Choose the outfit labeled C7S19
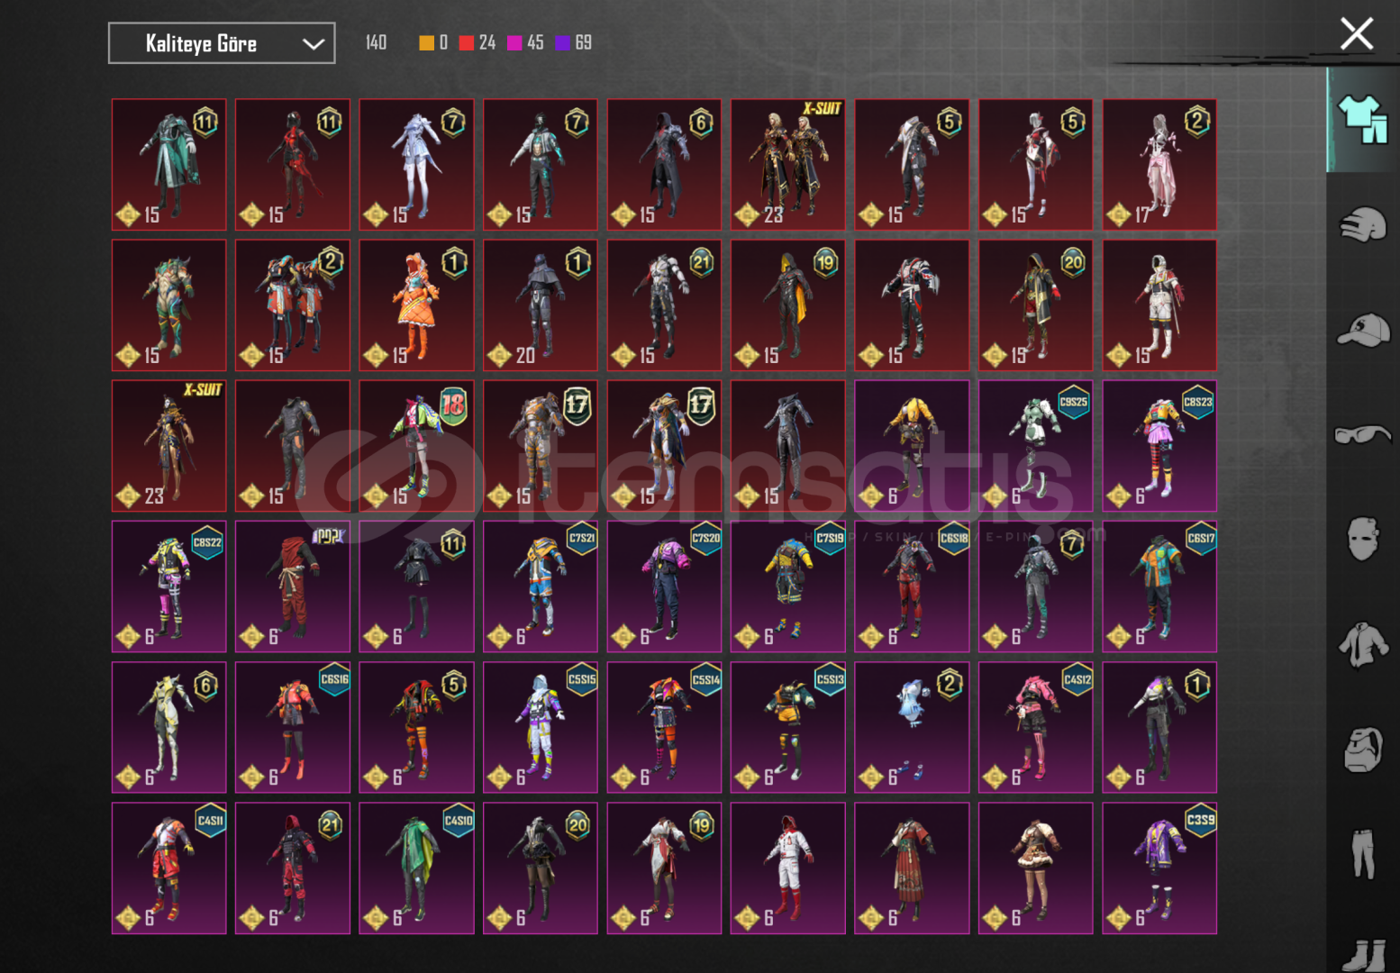The width and height of the screenshot is (1400, 973). click(788, 587)
